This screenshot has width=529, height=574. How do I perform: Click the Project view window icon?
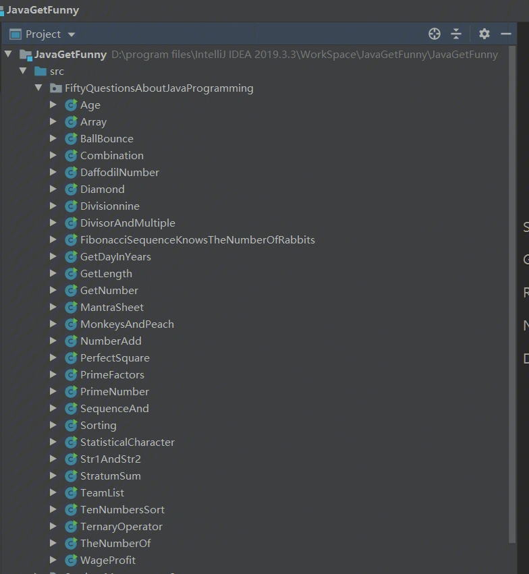(15, 34)
